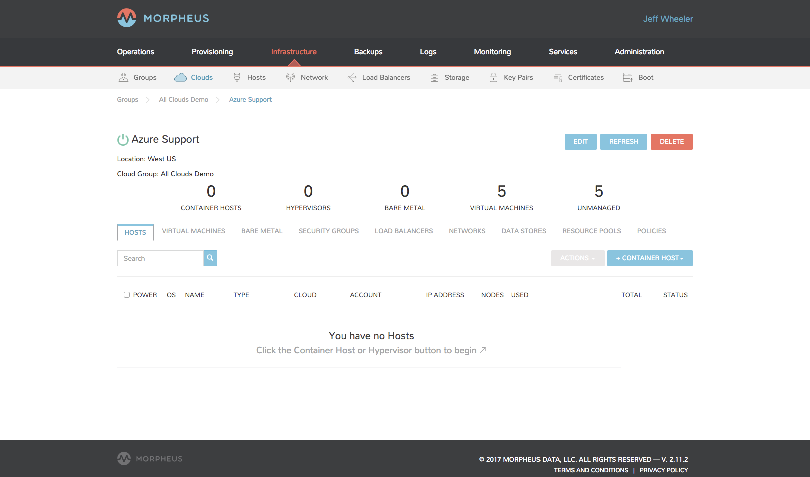
Task: Sort by Cloud column header
Action: (305, 295)
